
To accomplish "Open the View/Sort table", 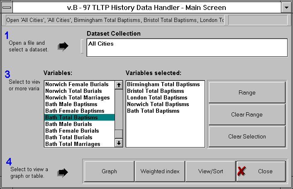I will tap(210, 171).
